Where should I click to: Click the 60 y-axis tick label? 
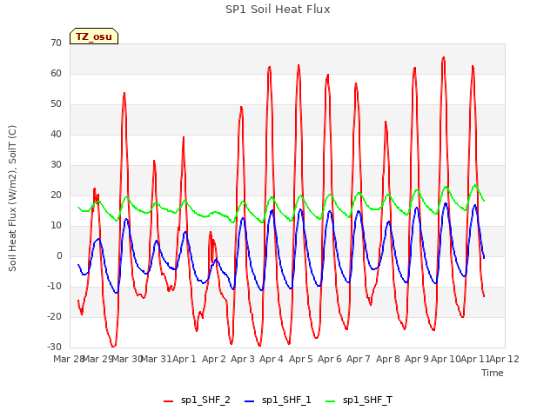[x=56, y=73]
